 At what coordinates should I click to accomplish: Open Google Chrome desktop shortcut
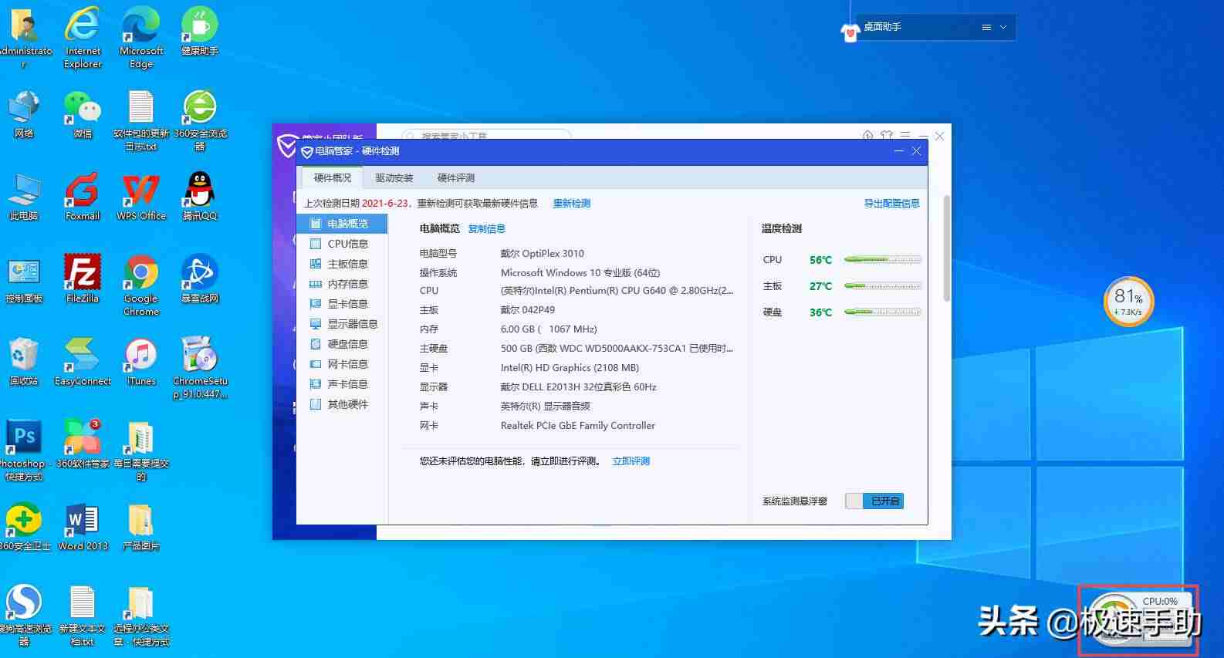tap(141, 286)
